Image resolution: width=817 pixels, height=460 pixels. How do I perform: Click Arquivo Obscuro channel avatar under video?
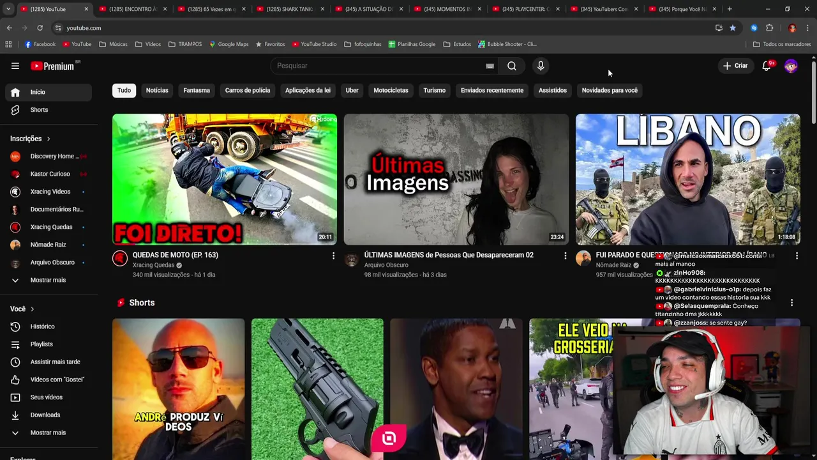pyautogui.click(x=352, y=258)
